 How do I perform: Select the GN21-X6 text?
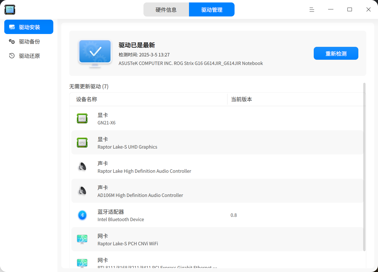(x=107, y=123)
